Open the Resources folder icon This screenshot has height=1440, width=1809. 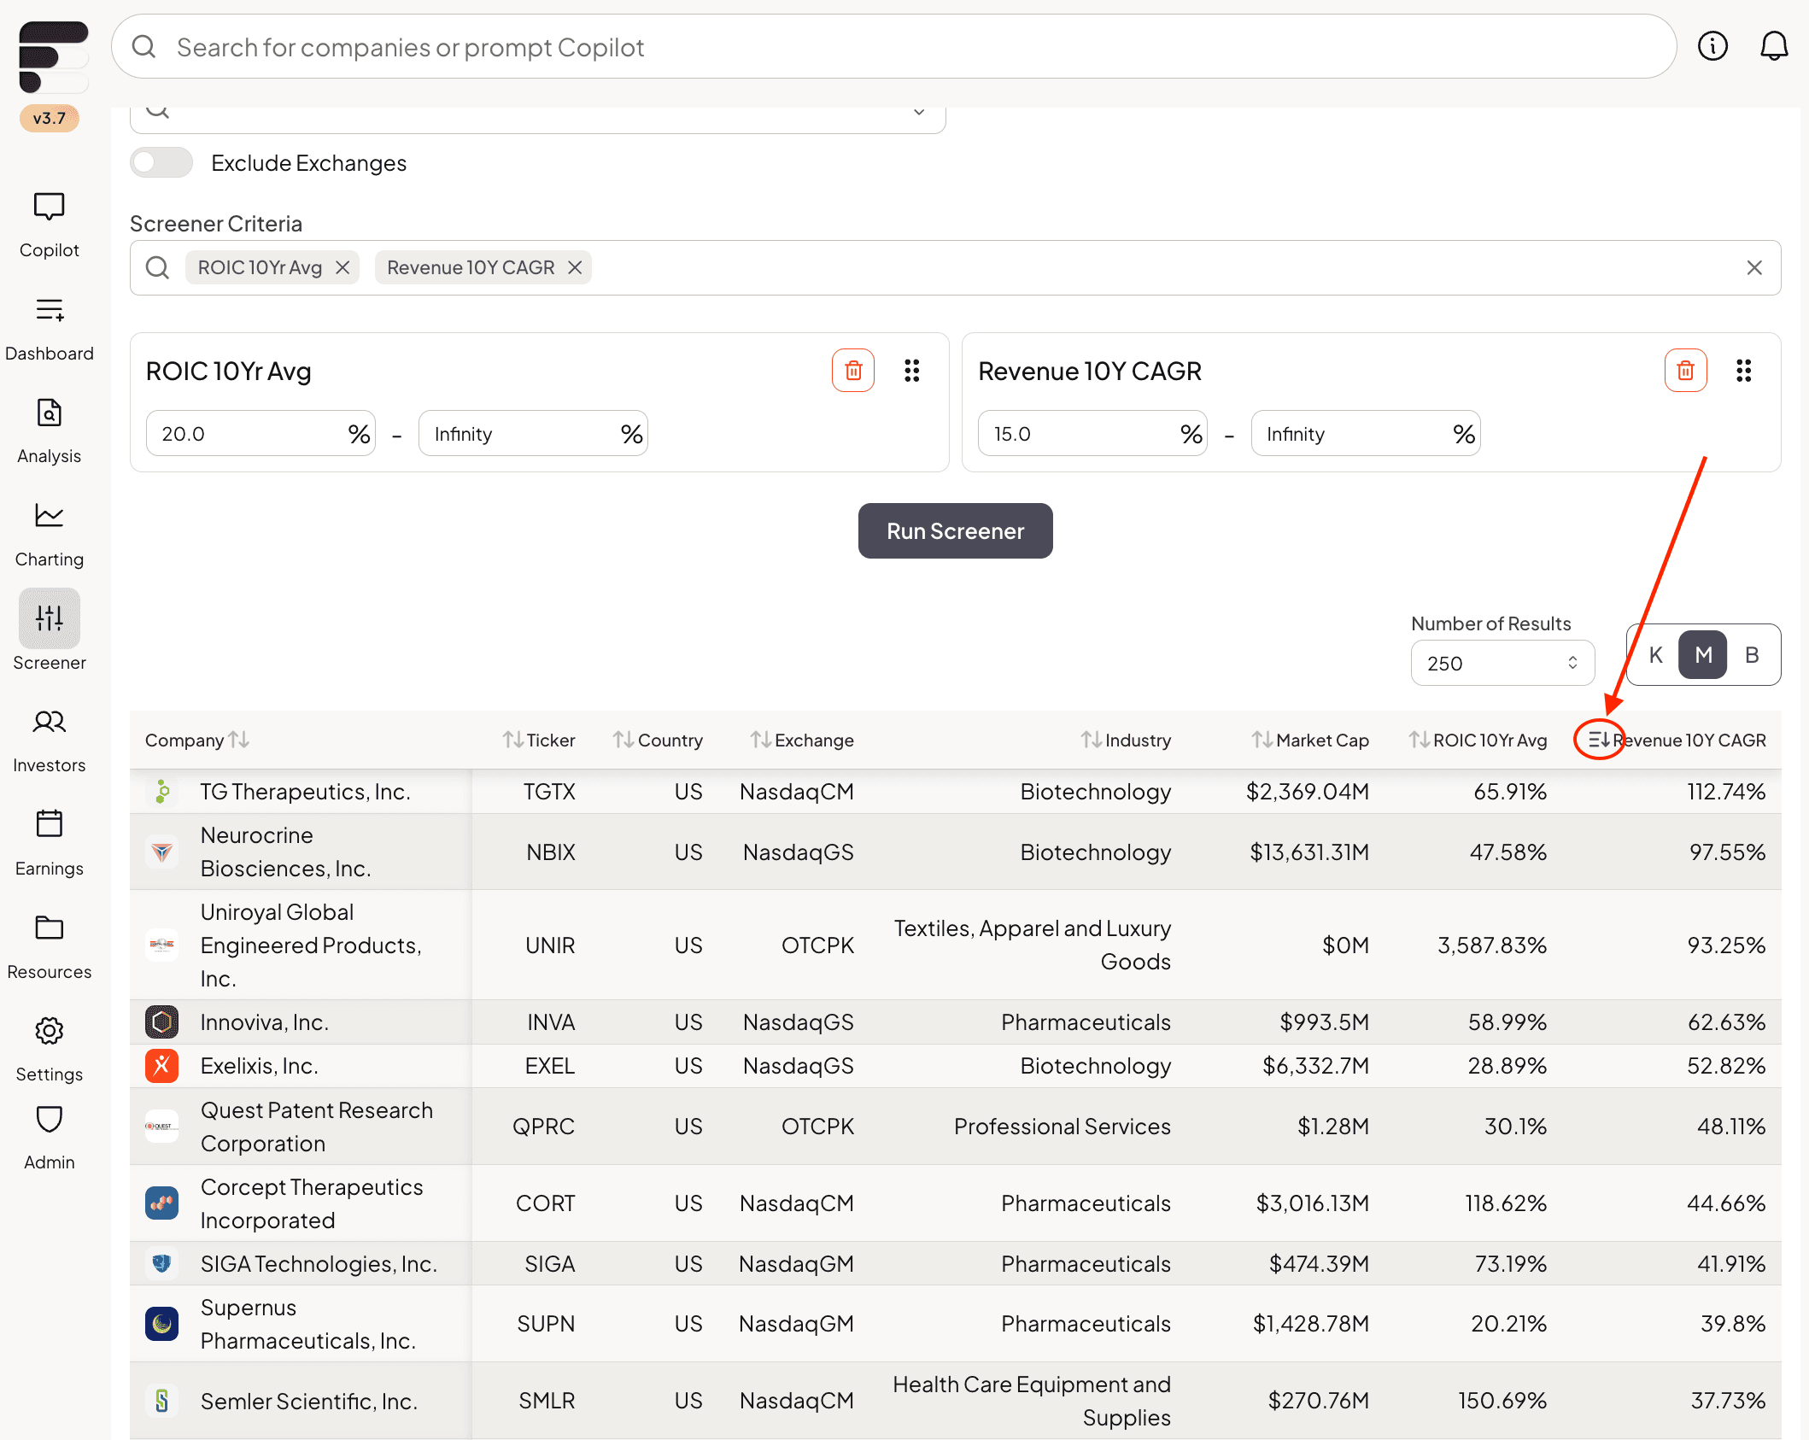pos(49,928)
